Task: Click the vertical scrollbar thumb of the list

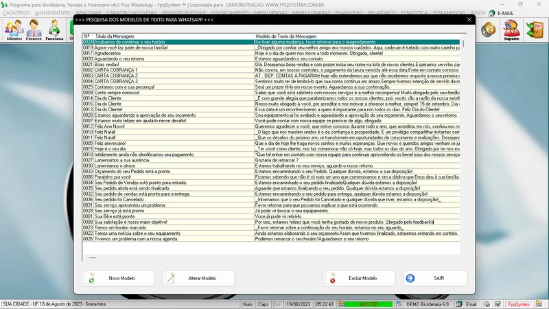Action: pos(463,44)
